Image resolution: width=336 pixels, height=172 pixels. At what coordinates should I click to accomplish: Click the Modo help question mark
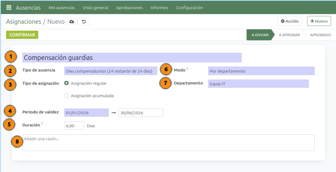187,69
